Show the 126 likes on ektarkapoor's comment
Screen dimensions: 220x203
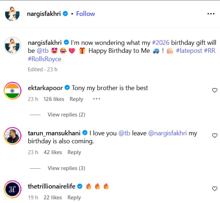click(x=54, y=99)
